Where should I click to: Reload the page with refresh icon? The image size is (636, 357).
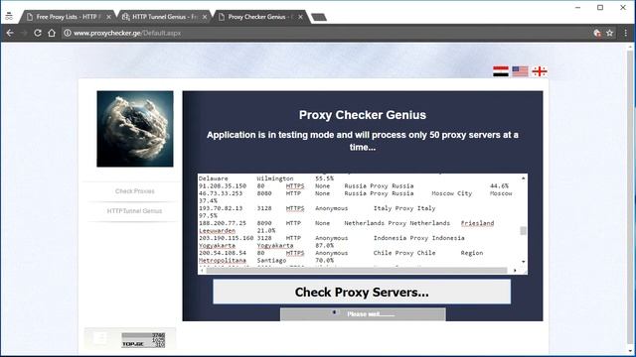tap(38, 33)
